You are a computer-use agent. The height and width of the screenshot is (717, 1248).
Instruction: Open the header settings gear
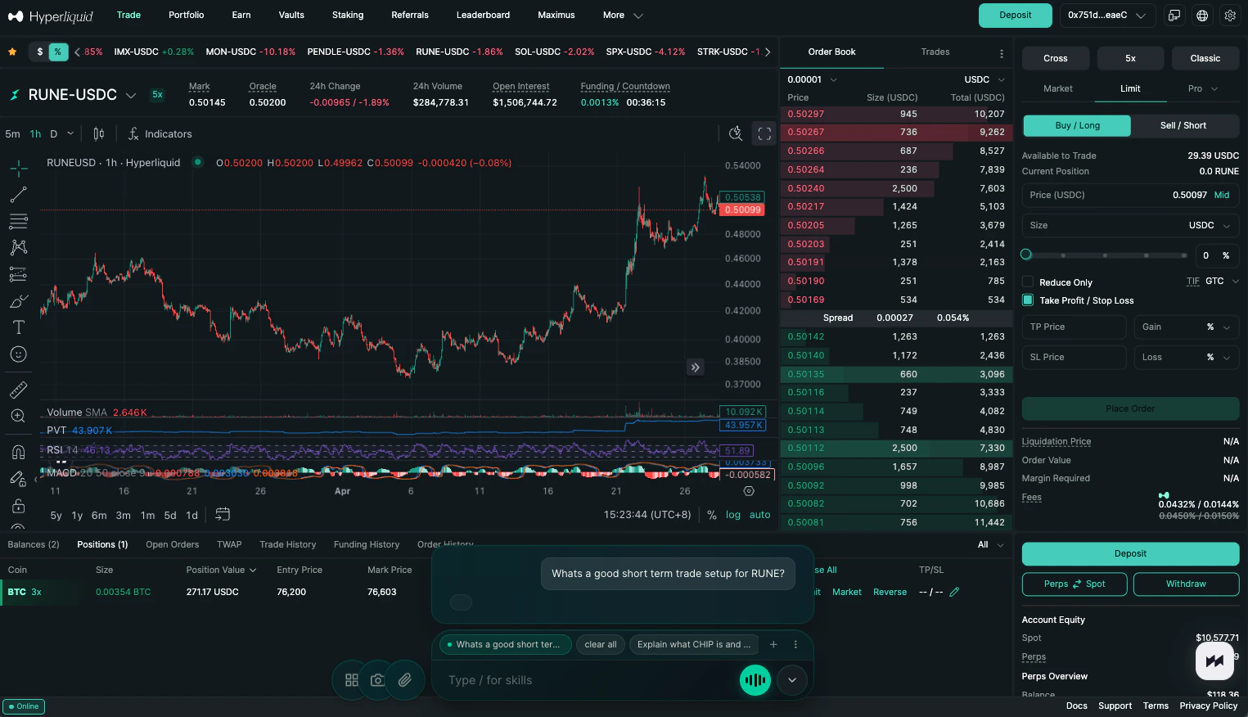(1230, 16)
